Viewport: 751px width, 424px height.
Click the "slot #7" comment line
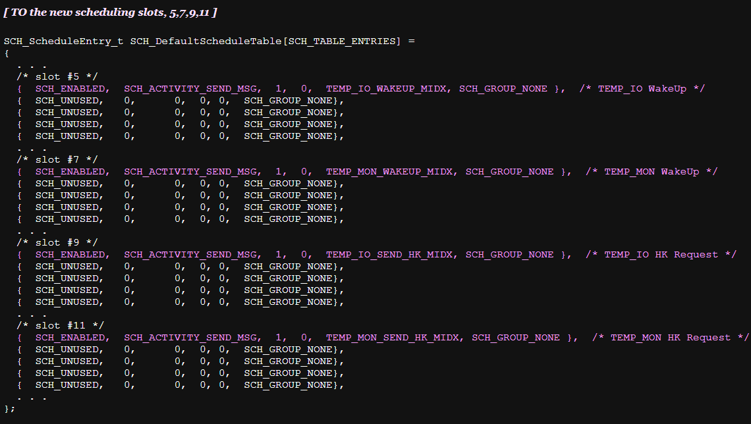(57, 160)
